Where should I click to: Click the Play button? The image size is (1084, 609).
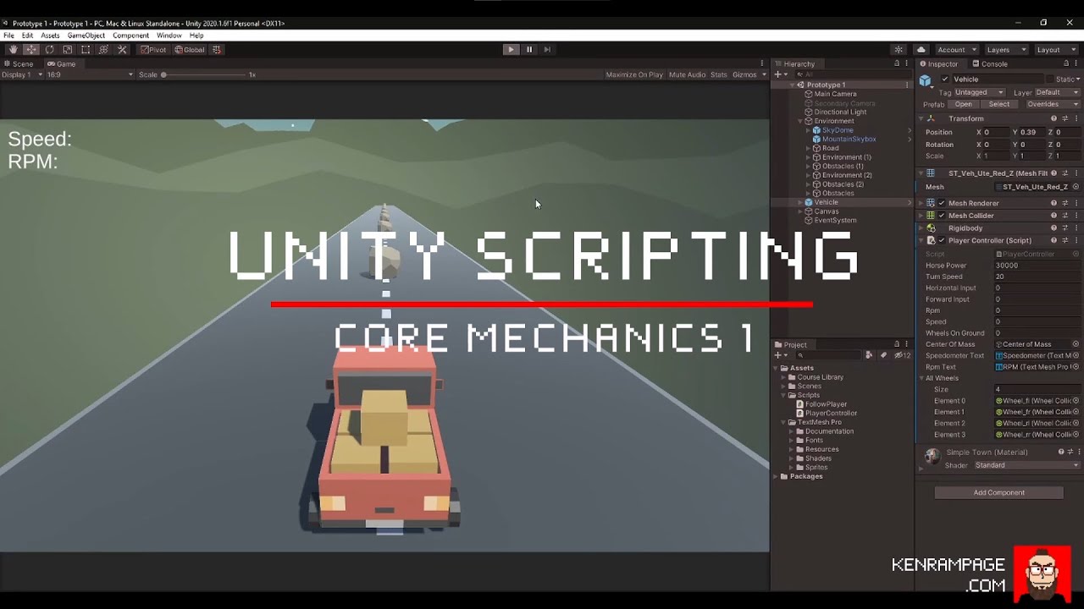pos(511,50)
